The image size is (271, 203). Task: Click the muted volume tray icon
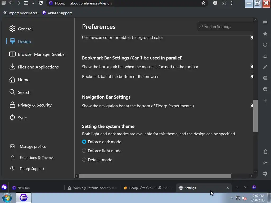(x=244, y=198)
